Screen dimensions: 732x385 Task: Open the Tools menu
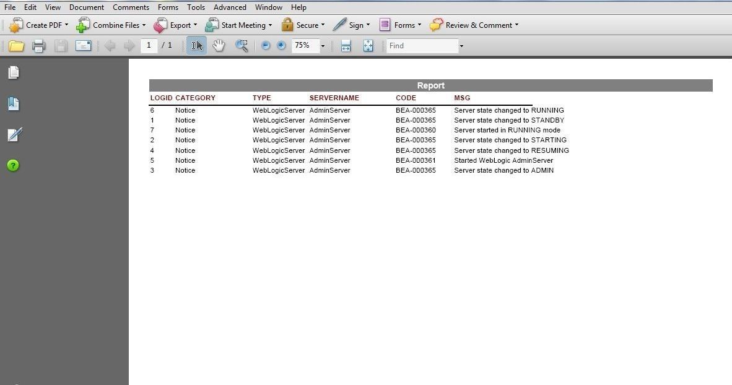pyautogui.click(x=196, y=7)
